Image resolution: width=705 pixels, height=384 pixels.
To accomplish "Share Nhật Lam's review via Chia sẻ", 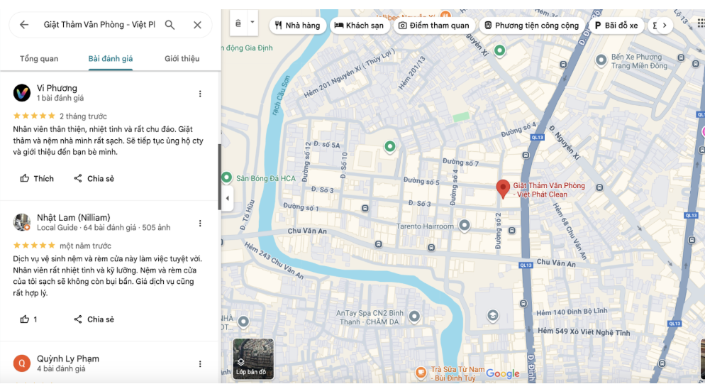I will 94,319.
